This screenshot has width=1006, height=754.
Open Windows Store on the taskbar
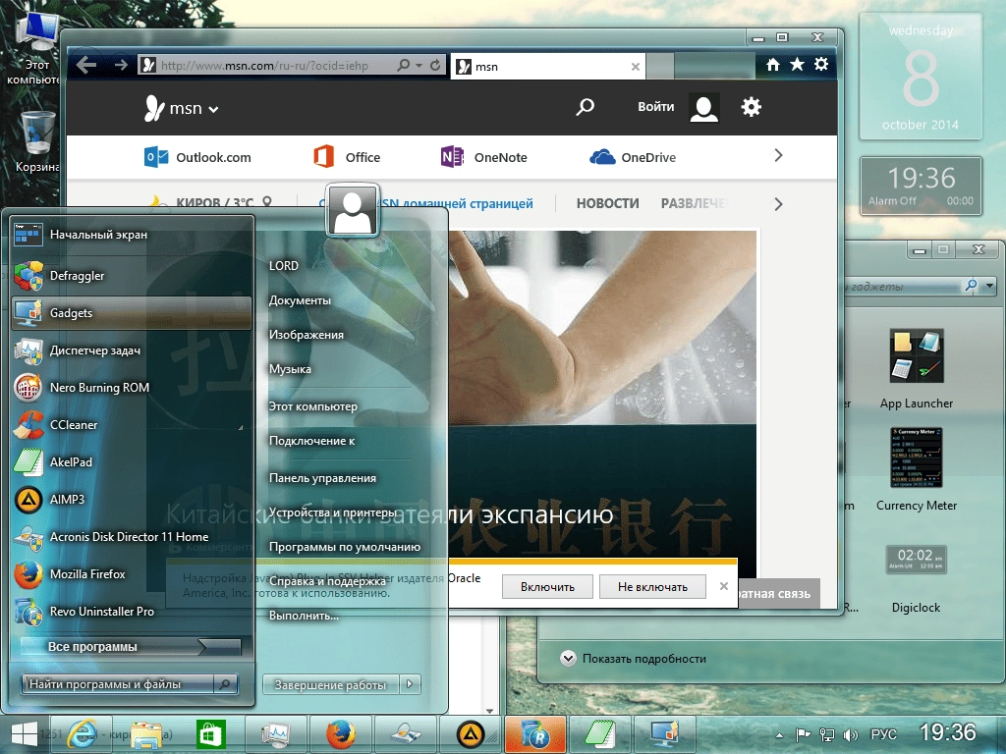[211, 734]
